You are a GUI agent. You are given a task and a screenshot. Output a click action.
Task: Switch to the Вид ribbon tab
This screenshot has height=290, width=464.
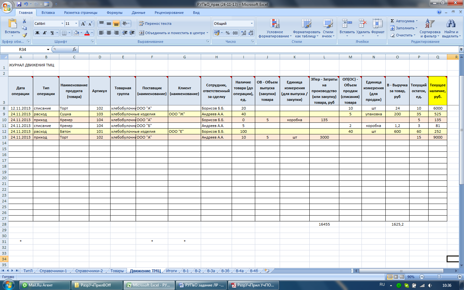pyautogui.click(x=196, y=13)
